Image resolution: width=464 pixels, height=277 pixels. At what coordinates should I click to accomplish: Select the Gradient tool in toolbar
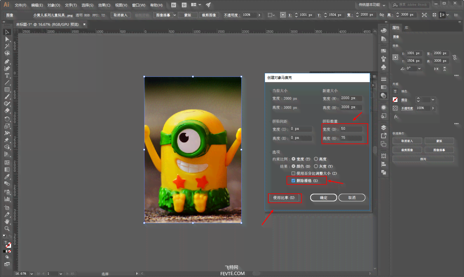(7, 169)
